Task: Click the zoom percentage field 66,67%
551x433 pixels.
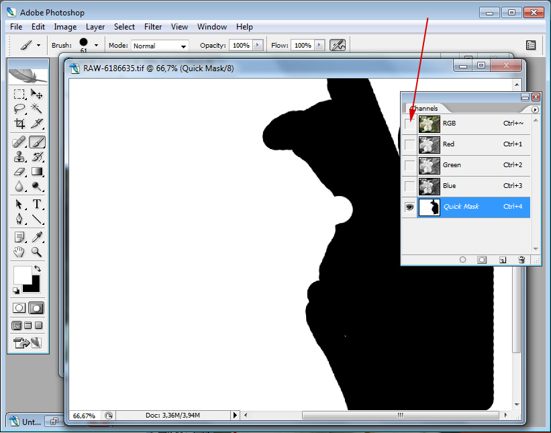Action: [x=84, y=416]
